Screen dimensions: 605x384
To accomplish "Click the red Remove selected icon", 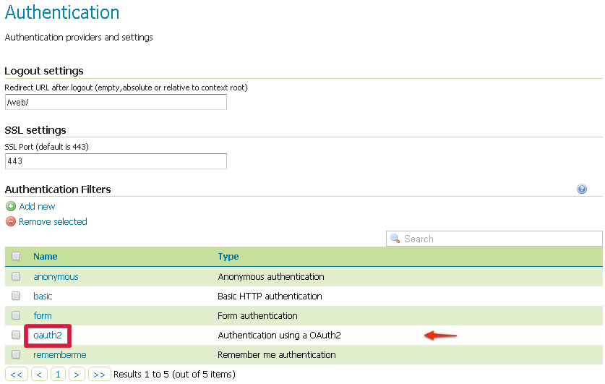I will pyautogui.click(x=11, y=222).
